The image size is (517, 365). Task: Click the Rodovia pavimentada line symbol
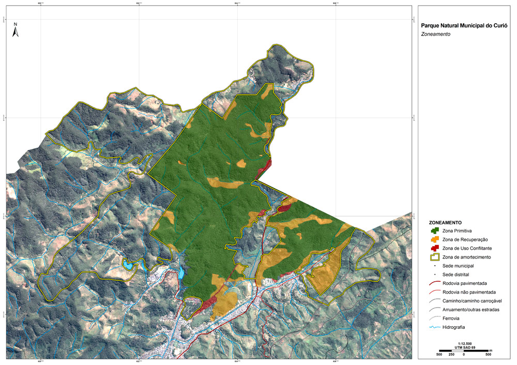(x=435, y=283)
